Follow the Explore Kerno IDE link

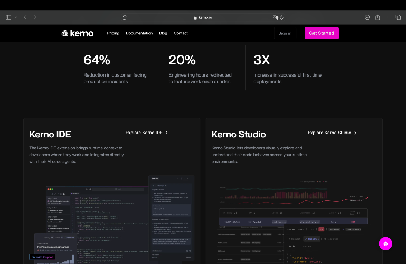(x=147, y=133)
